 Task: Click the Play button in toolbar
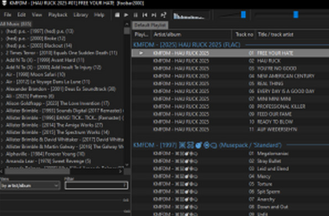pos(126,15)
